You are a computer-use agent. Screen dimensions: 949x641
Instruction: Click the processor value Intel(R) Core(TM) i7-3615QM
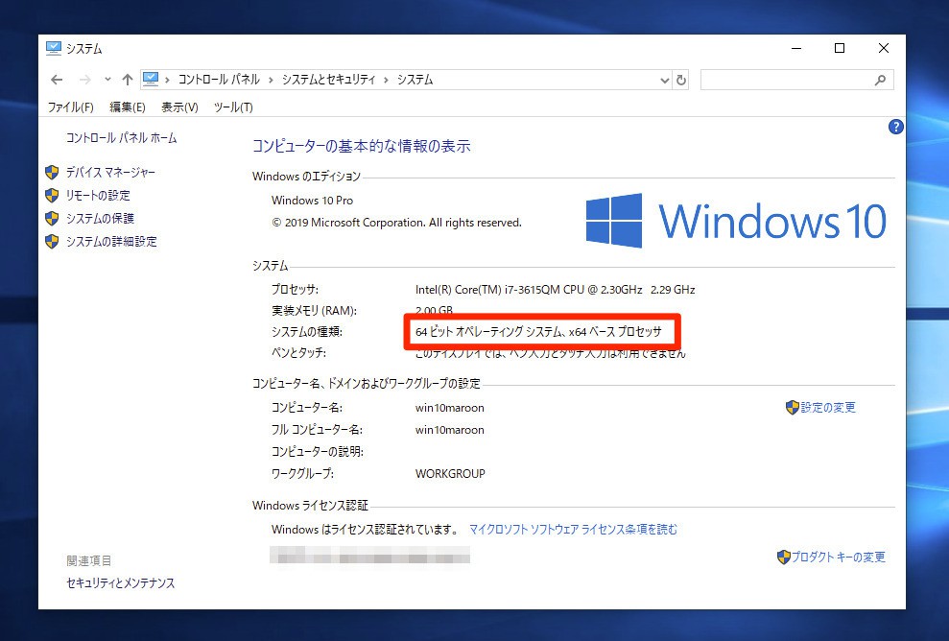point(555,290)
